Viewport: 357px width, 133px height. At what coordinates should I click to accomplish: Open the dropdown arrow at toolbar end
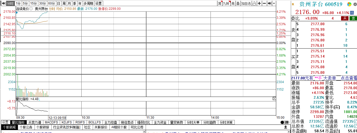click(x=274, y=3)
